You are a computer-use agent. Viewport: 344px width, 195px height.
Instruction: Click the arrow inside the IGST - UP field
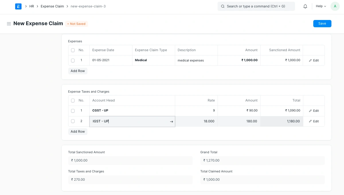tap(171, 122)
